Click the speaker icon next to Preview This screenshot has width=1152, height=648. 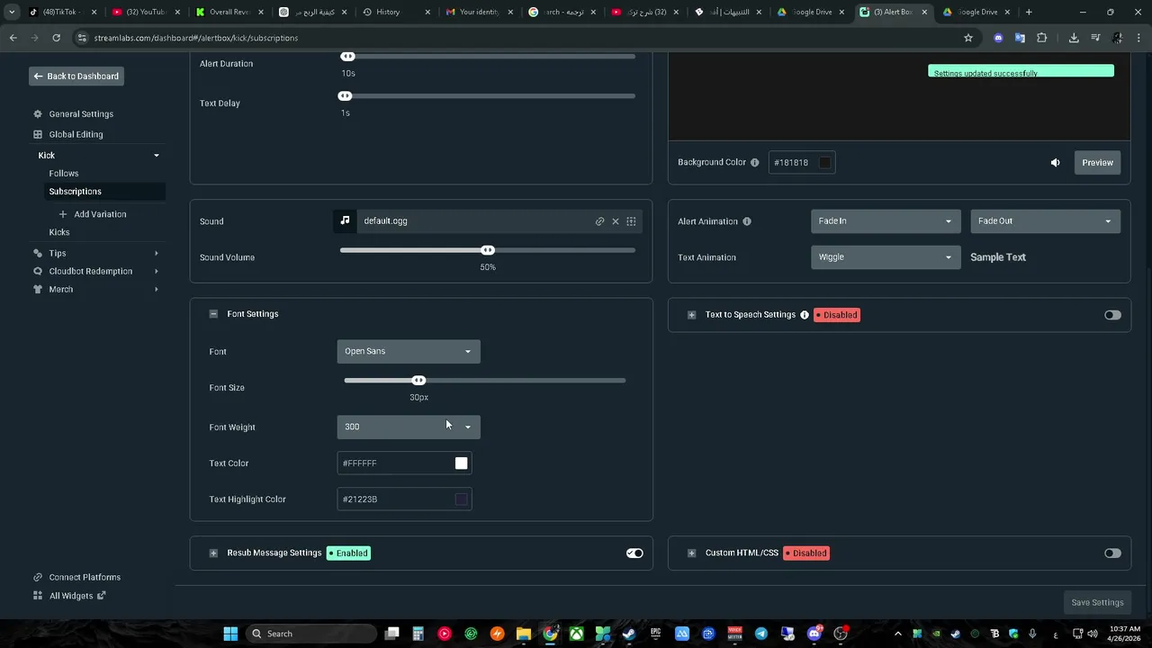click(x=1055, y=163)
